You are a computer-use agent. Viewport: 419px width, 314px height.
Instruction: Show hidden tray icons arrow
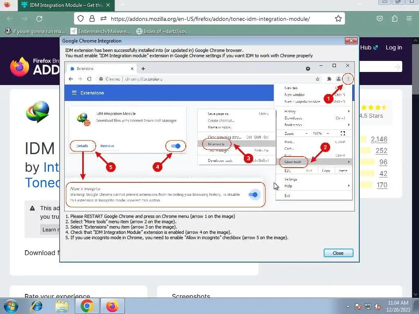click(348, 306)
